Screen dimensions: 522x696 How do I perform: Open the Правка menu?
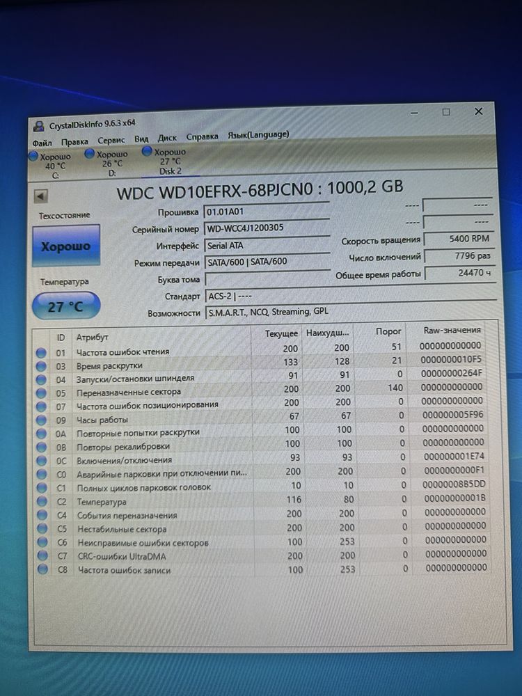pos(74,141)
